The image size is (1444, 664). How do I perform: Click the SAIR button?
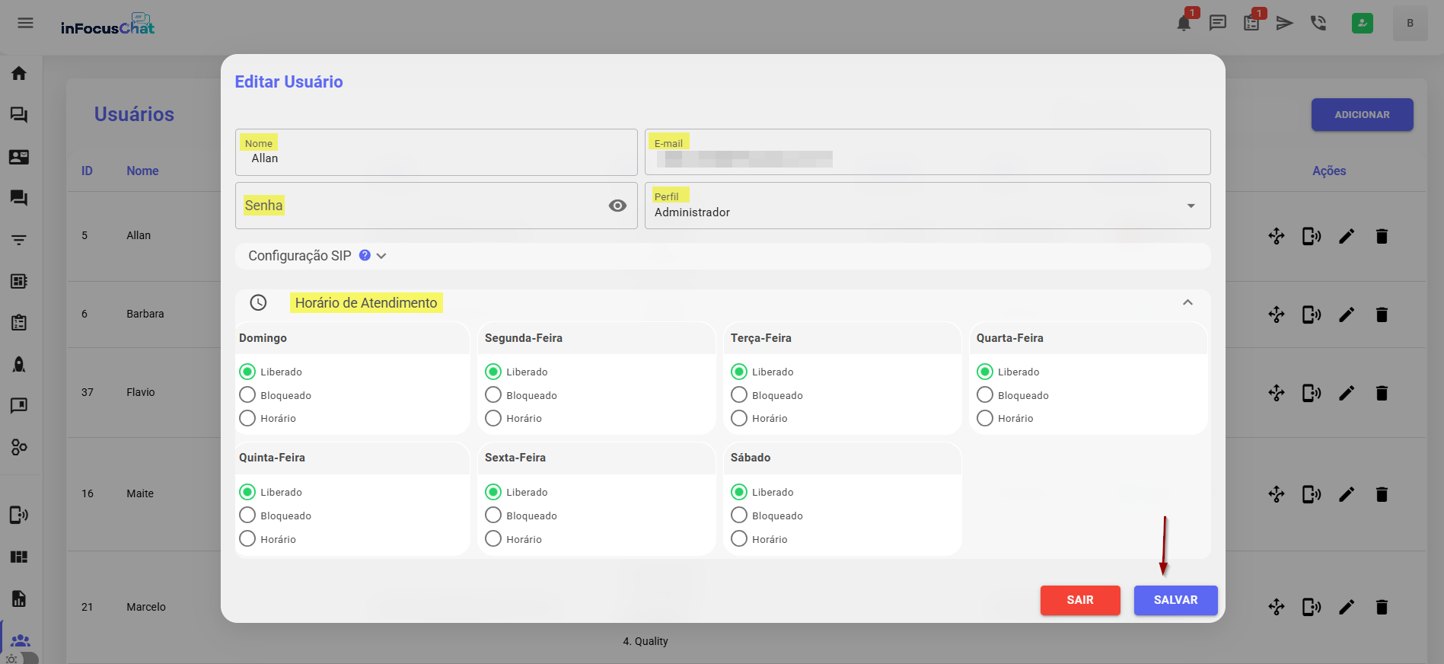point(1079,600)
